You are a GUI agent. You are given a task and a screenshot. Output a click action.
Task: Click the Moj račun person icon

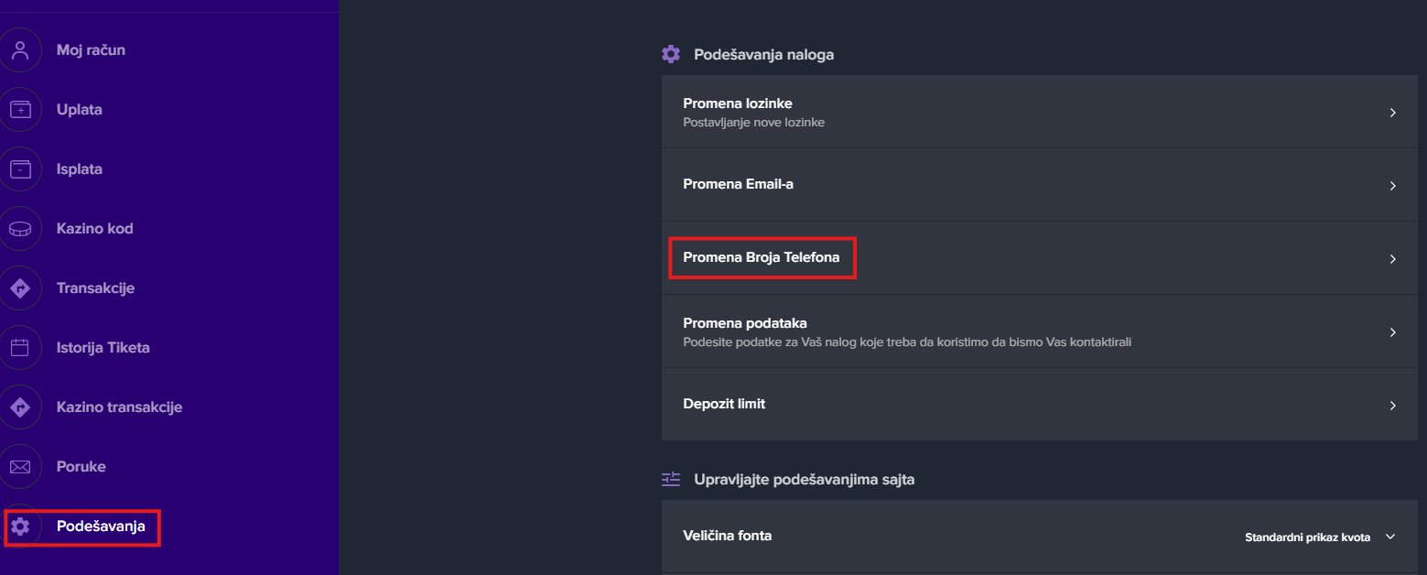(x=20, y=50)
